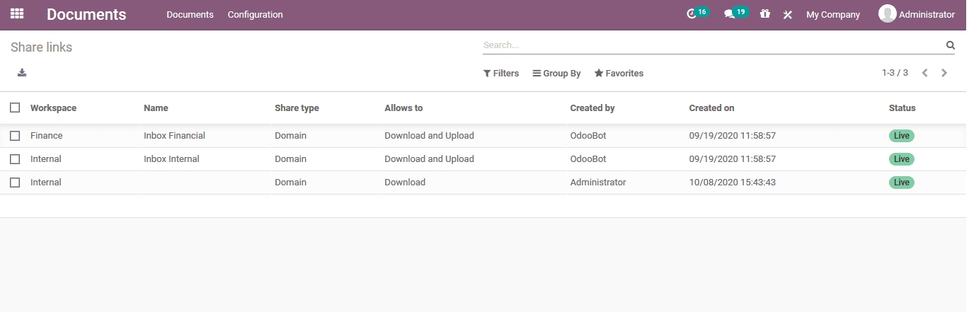Open the Documents menu item
The height and width of the screenshot is (312, 969).
pyautogui.click(x=190, y=15)
